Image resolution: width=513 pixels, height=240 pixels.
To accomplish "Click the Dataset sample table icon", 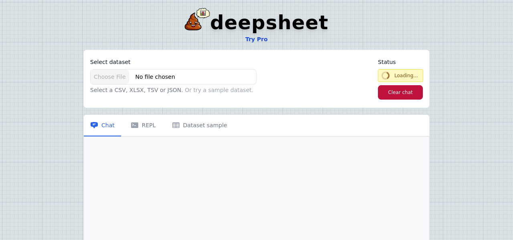I will point(176,125).
